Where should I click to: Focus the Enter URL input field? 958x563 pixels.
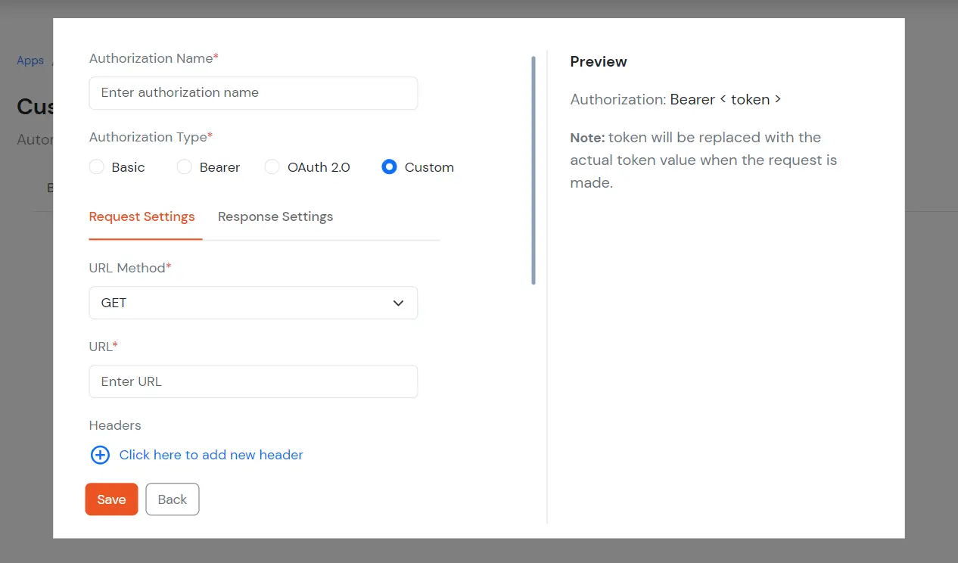253,381
